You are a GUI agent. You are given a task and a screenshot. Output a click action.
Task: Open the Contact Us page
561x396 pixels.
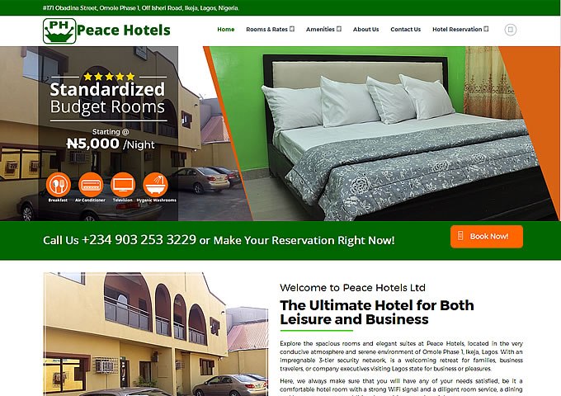405,30
